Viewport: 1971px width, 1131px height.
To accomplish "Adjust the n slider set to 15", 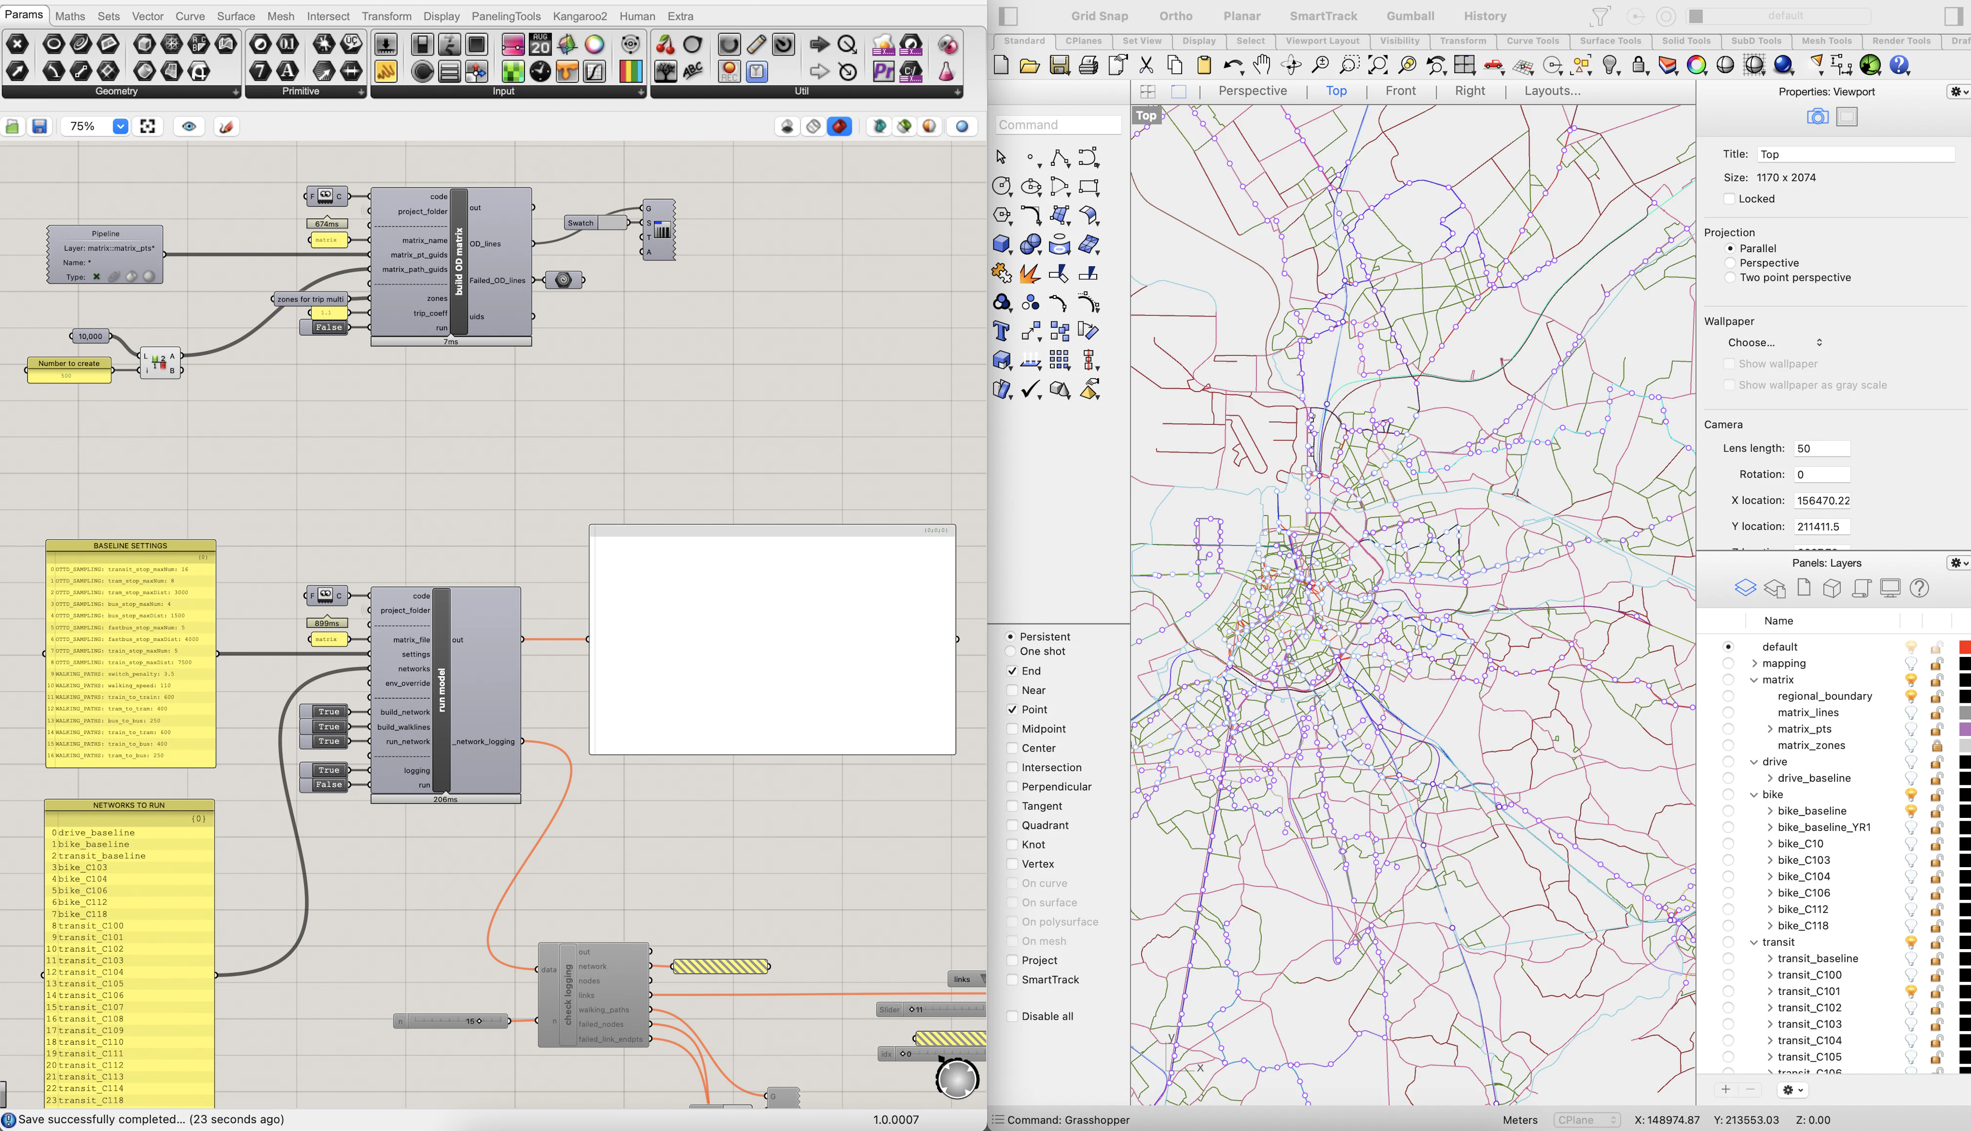I will coord(451,1021).
